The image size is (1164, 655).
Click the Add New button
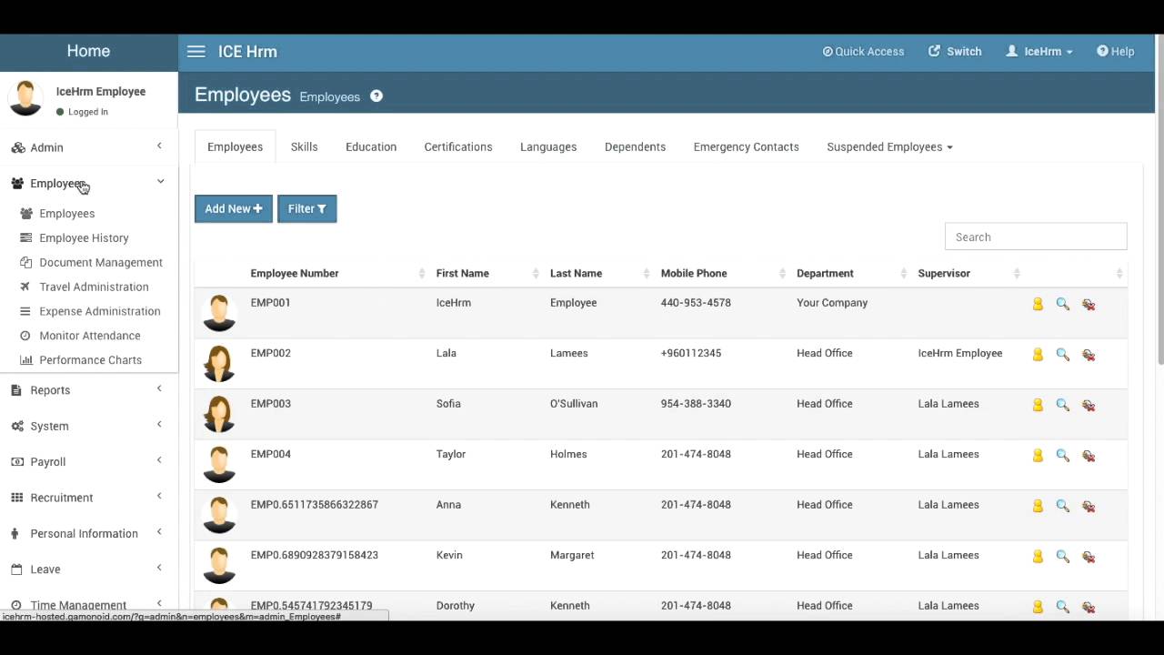(234, 208)
